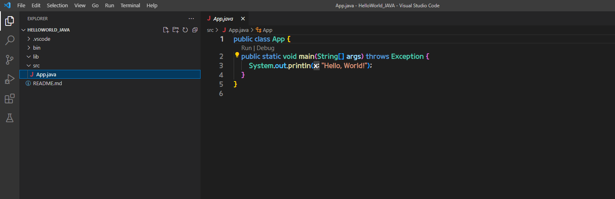Create a New Folder in HELLOWORLD_JAVA
615x199 pixels.
[x=176, y=30]
